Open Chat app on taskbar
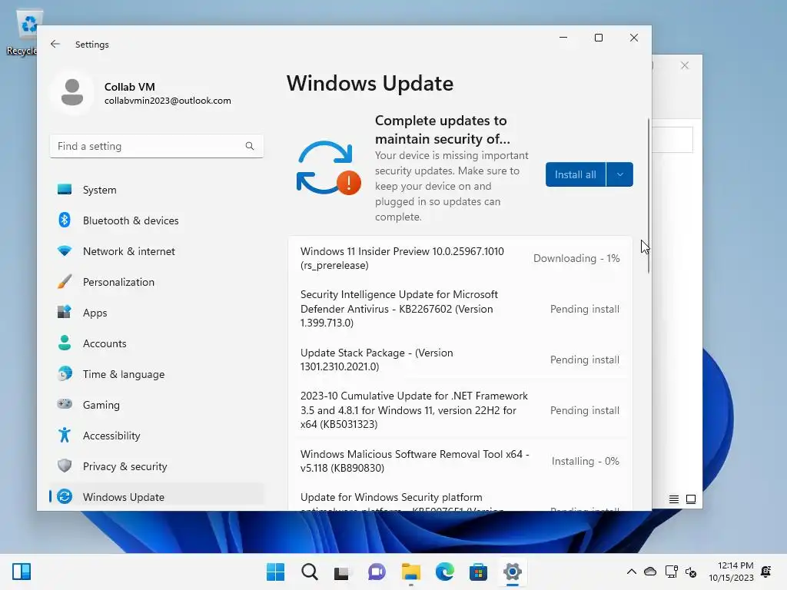 [377, 572]
